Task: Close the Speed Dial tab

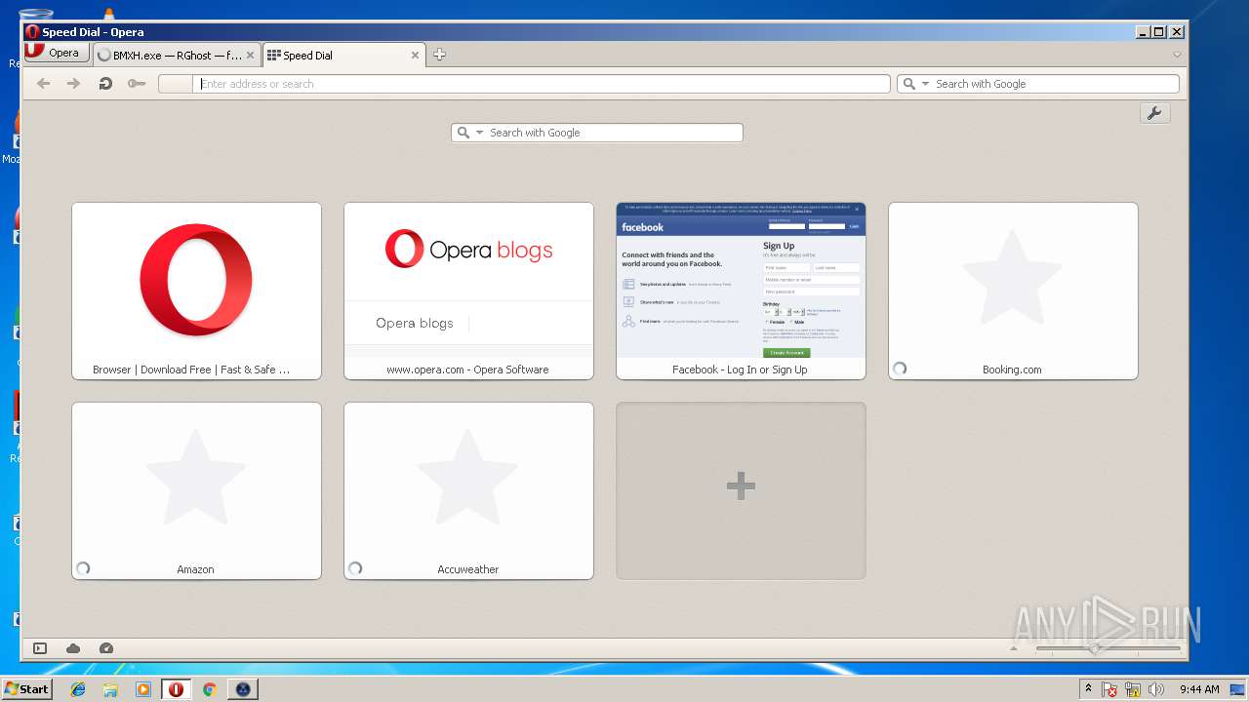Action: point(415,56)
